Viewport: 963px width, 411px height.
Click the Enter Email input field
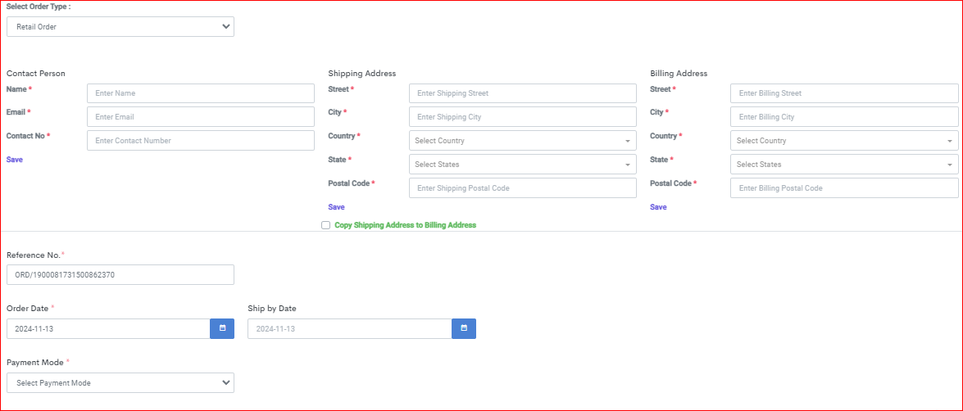pyautogui.click(x=201, y=116)
